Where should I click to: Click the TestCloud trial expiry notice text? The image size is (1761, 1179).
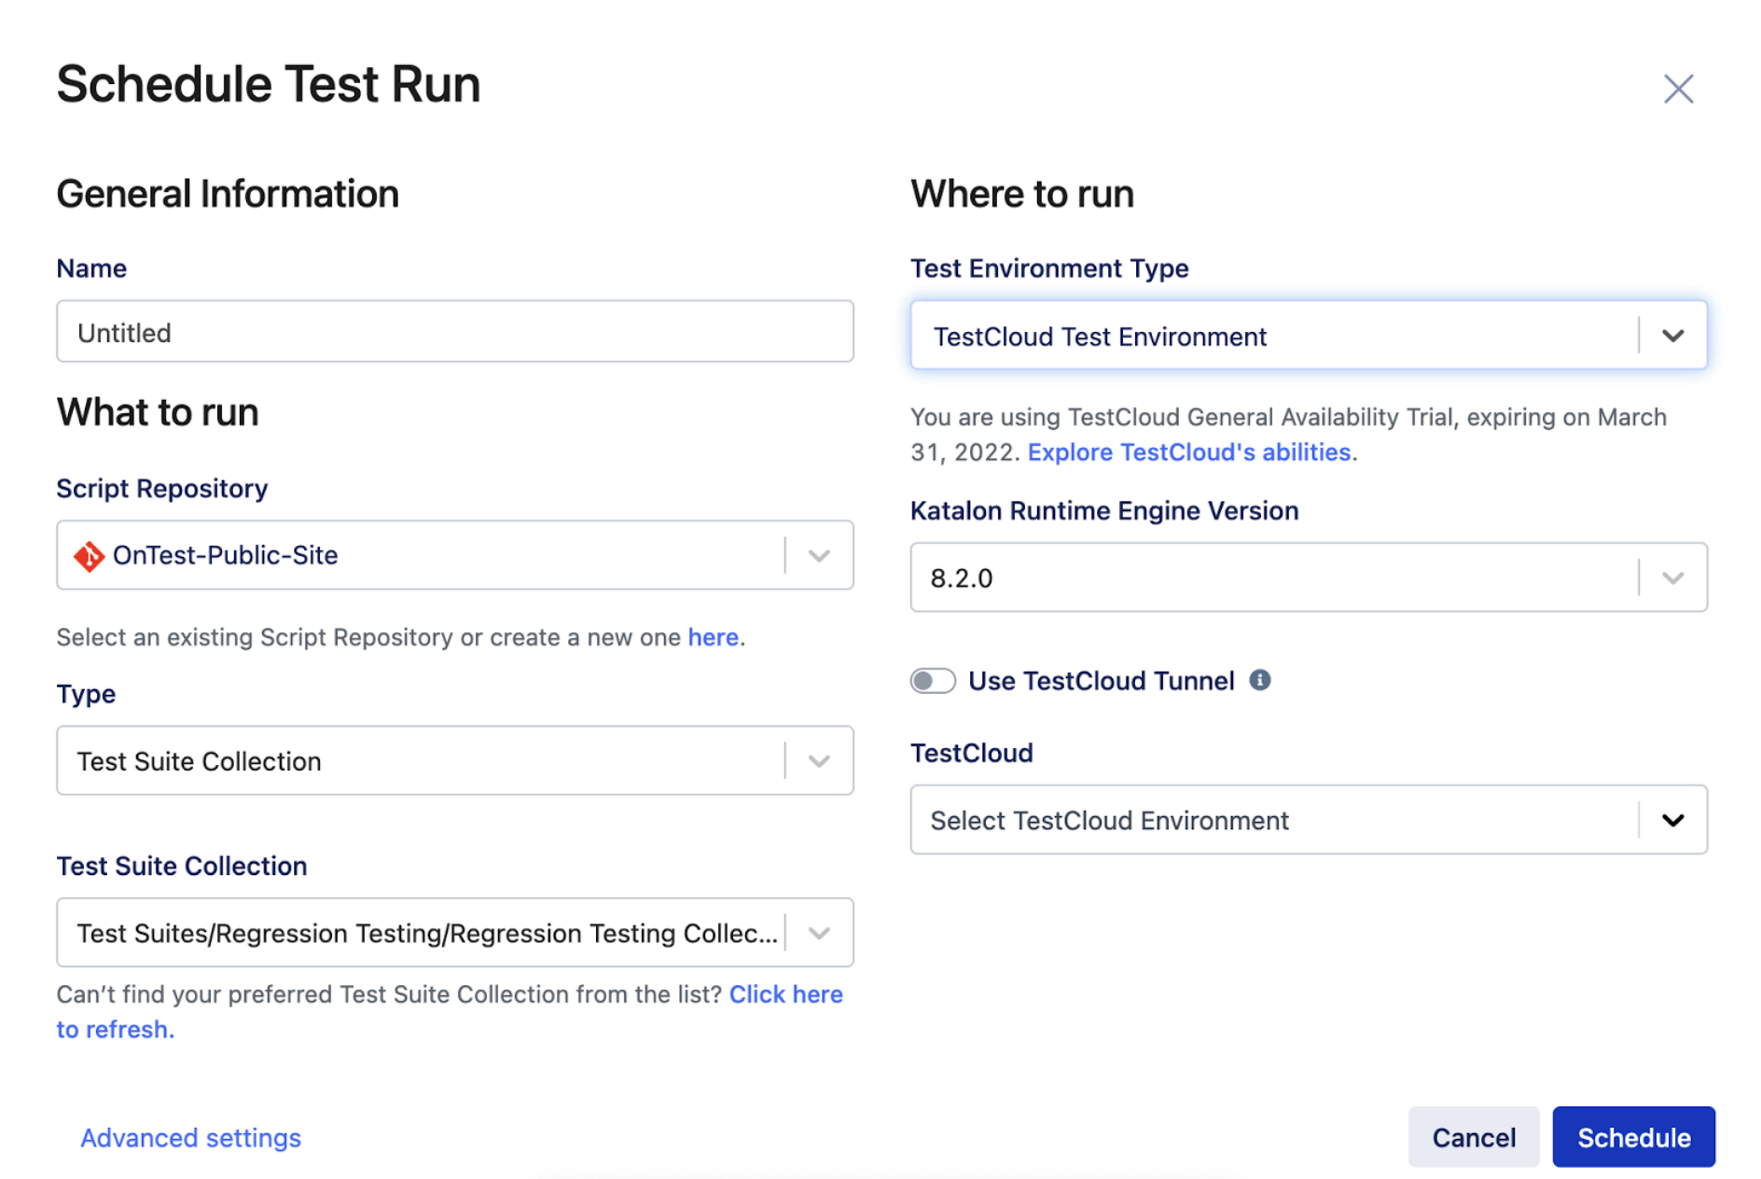[x=1288, y=435]
